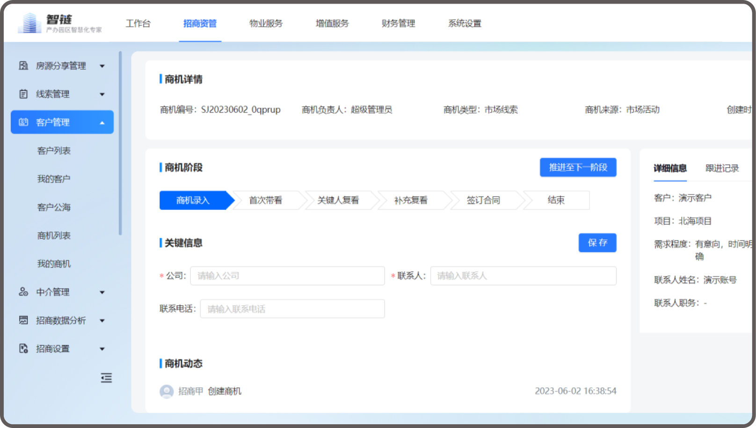Open 商机列表 in the sidebar
The width and height of the screenshot is (756, 428).
pos(54,235)
